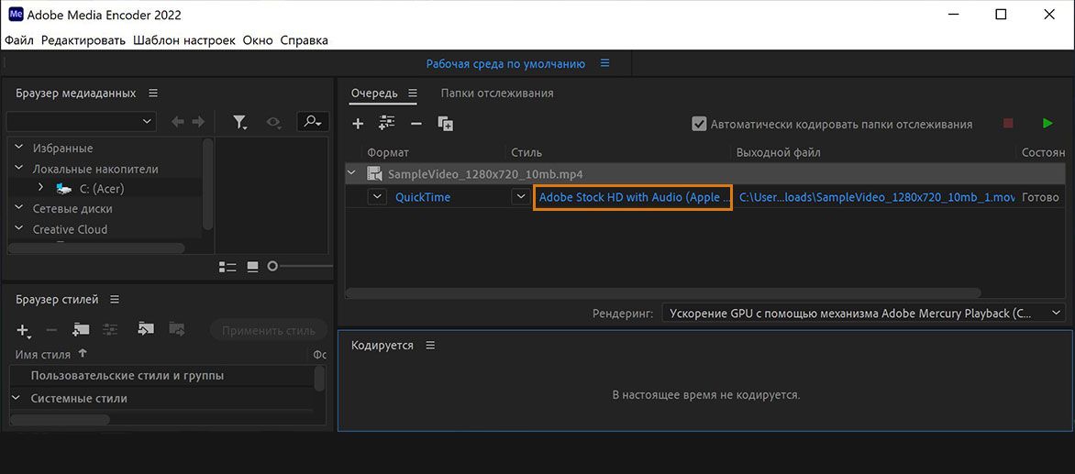Click the Add Output icon in queue toolbar
This screenshot has height=474, width=1075.
point(386,124)
